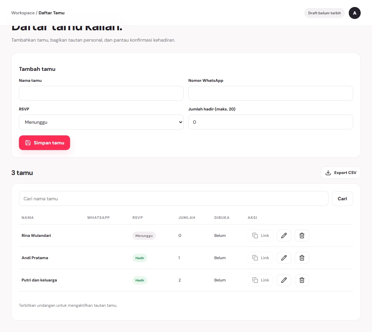
Task: Open the user avatar A menu
Action: pyautogui.click(x=354, y=13)
